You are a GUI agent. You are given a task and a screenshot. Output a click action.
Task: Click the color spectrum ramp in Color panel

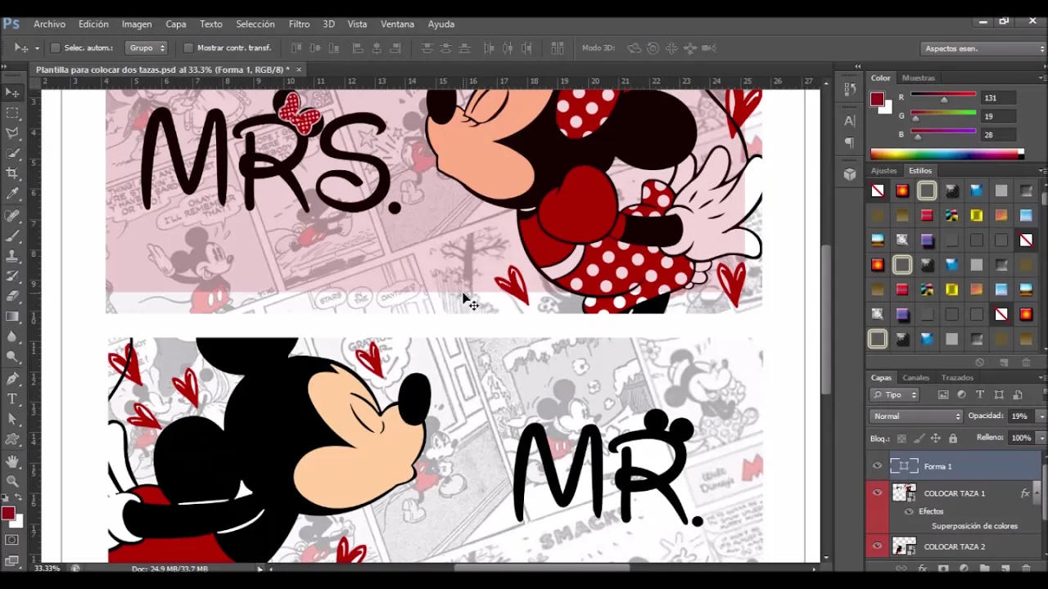pos(946,154)
